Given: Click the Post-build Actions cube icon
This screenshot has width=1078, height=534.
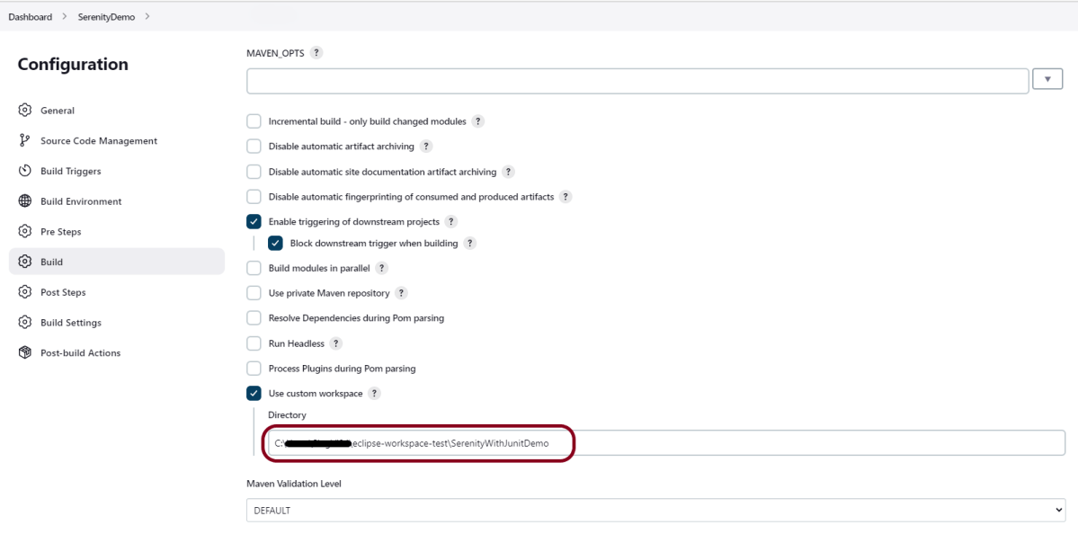Looking at the screenshot, I should 25,352.
